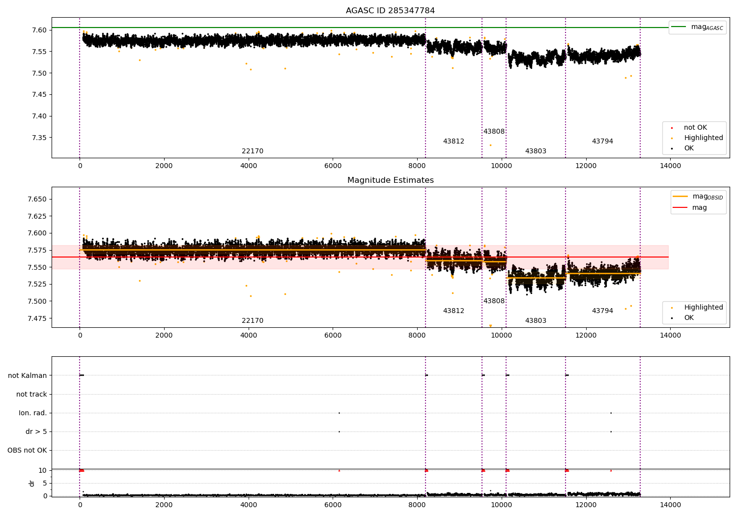Click the 6000 x-tick of the top plot

pos(333,166)
